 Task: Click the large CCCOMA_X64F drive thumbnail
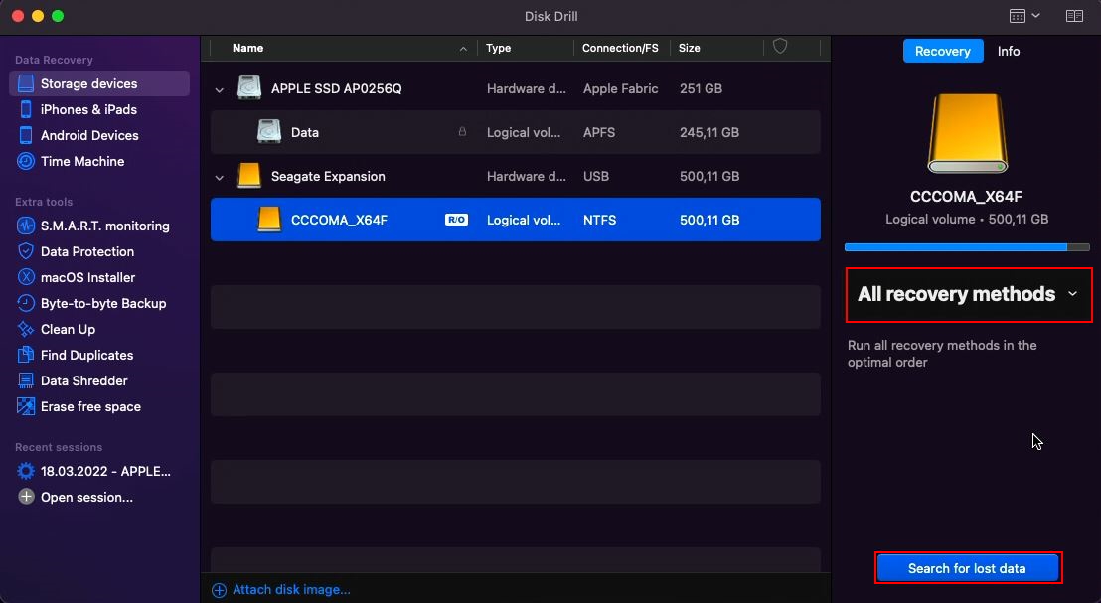point(968,133)
